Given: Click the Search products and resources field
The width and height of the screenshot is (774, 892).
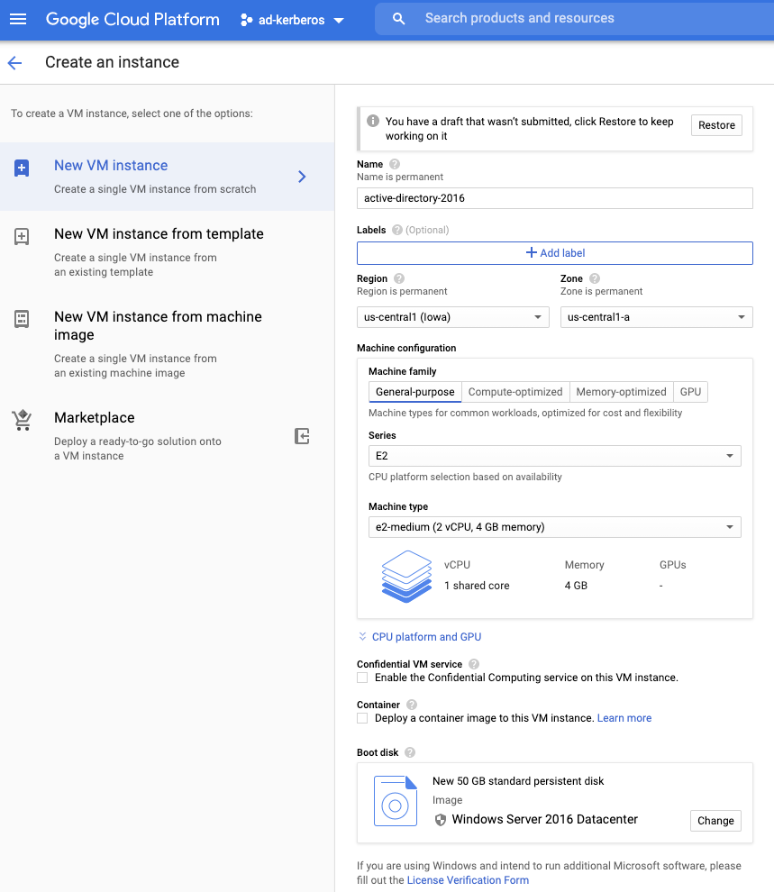Looking at the screenshot, I should coord(574,18).
